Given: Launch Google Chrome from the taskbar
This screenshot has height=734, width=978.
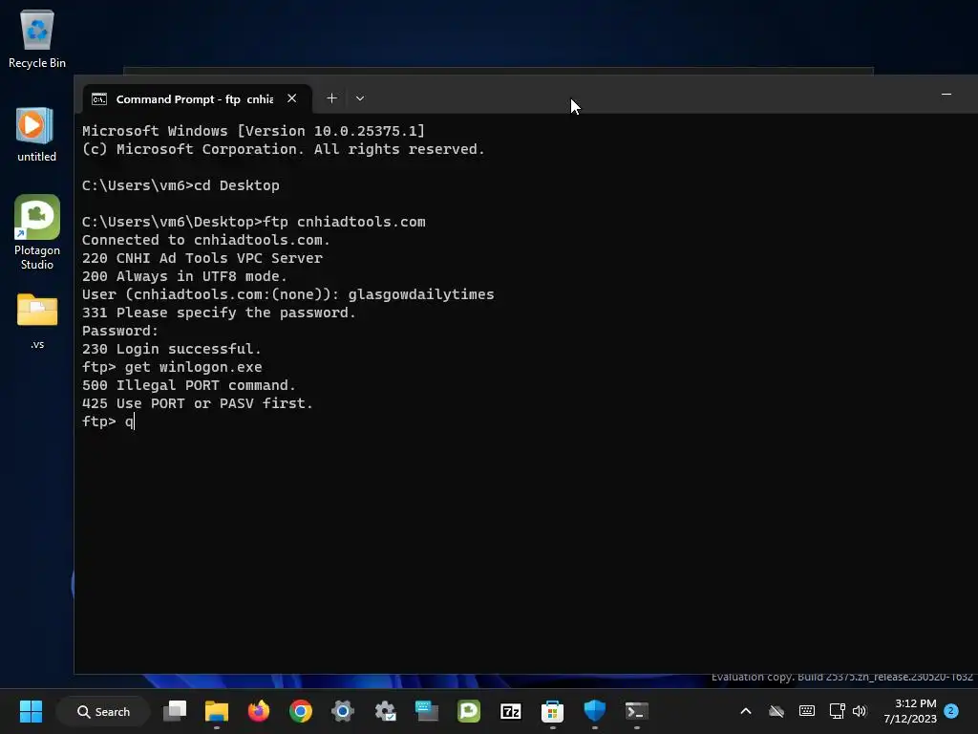Looking at the screenshot, I should tap(301, 711).
